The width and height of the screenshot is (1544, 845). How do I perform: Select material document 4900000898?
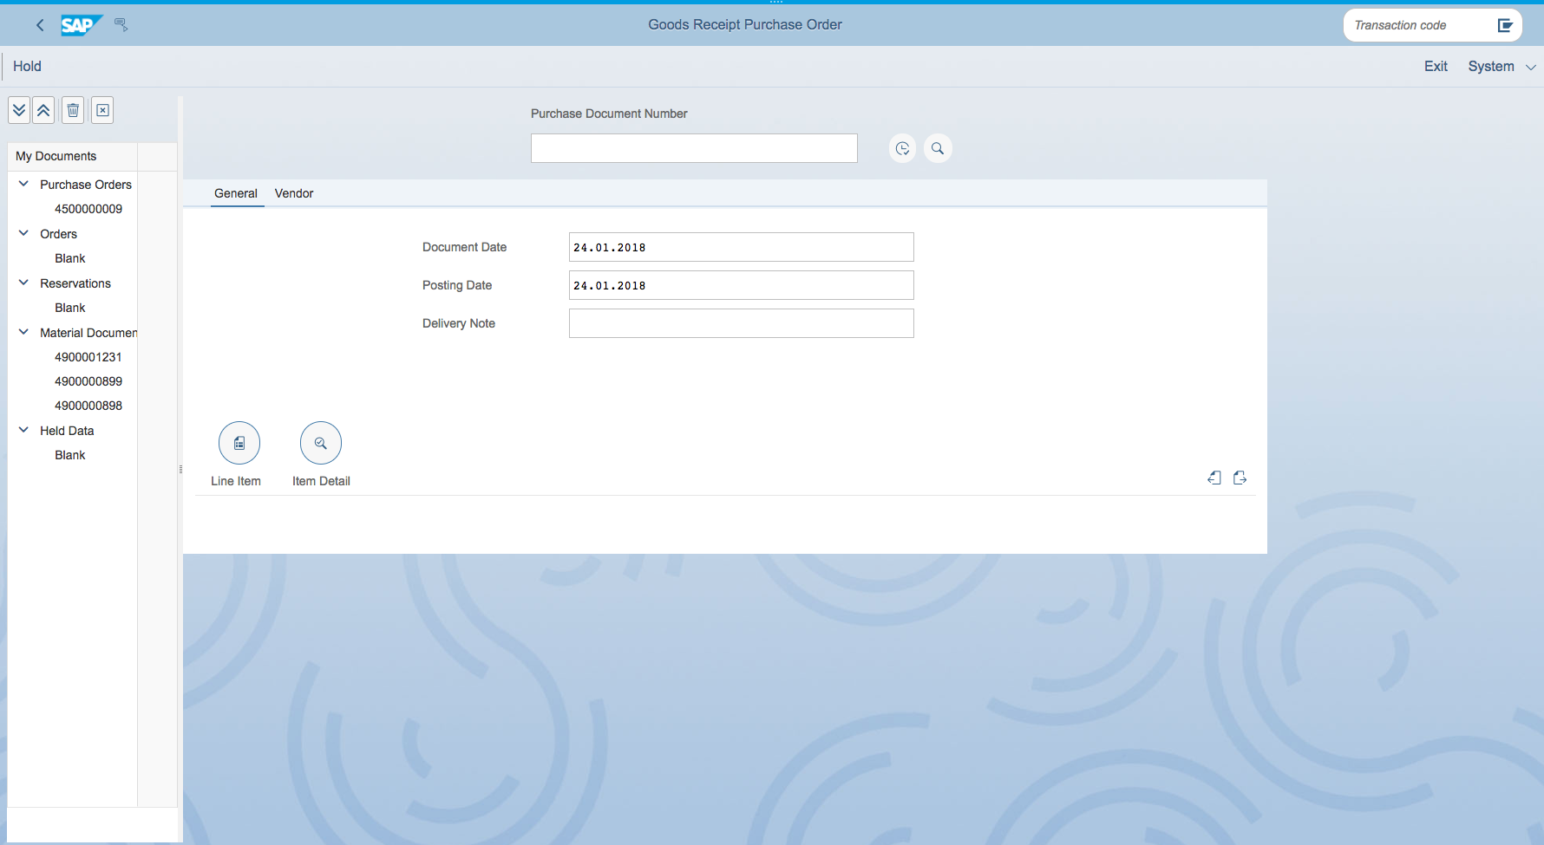coord(88,406)
